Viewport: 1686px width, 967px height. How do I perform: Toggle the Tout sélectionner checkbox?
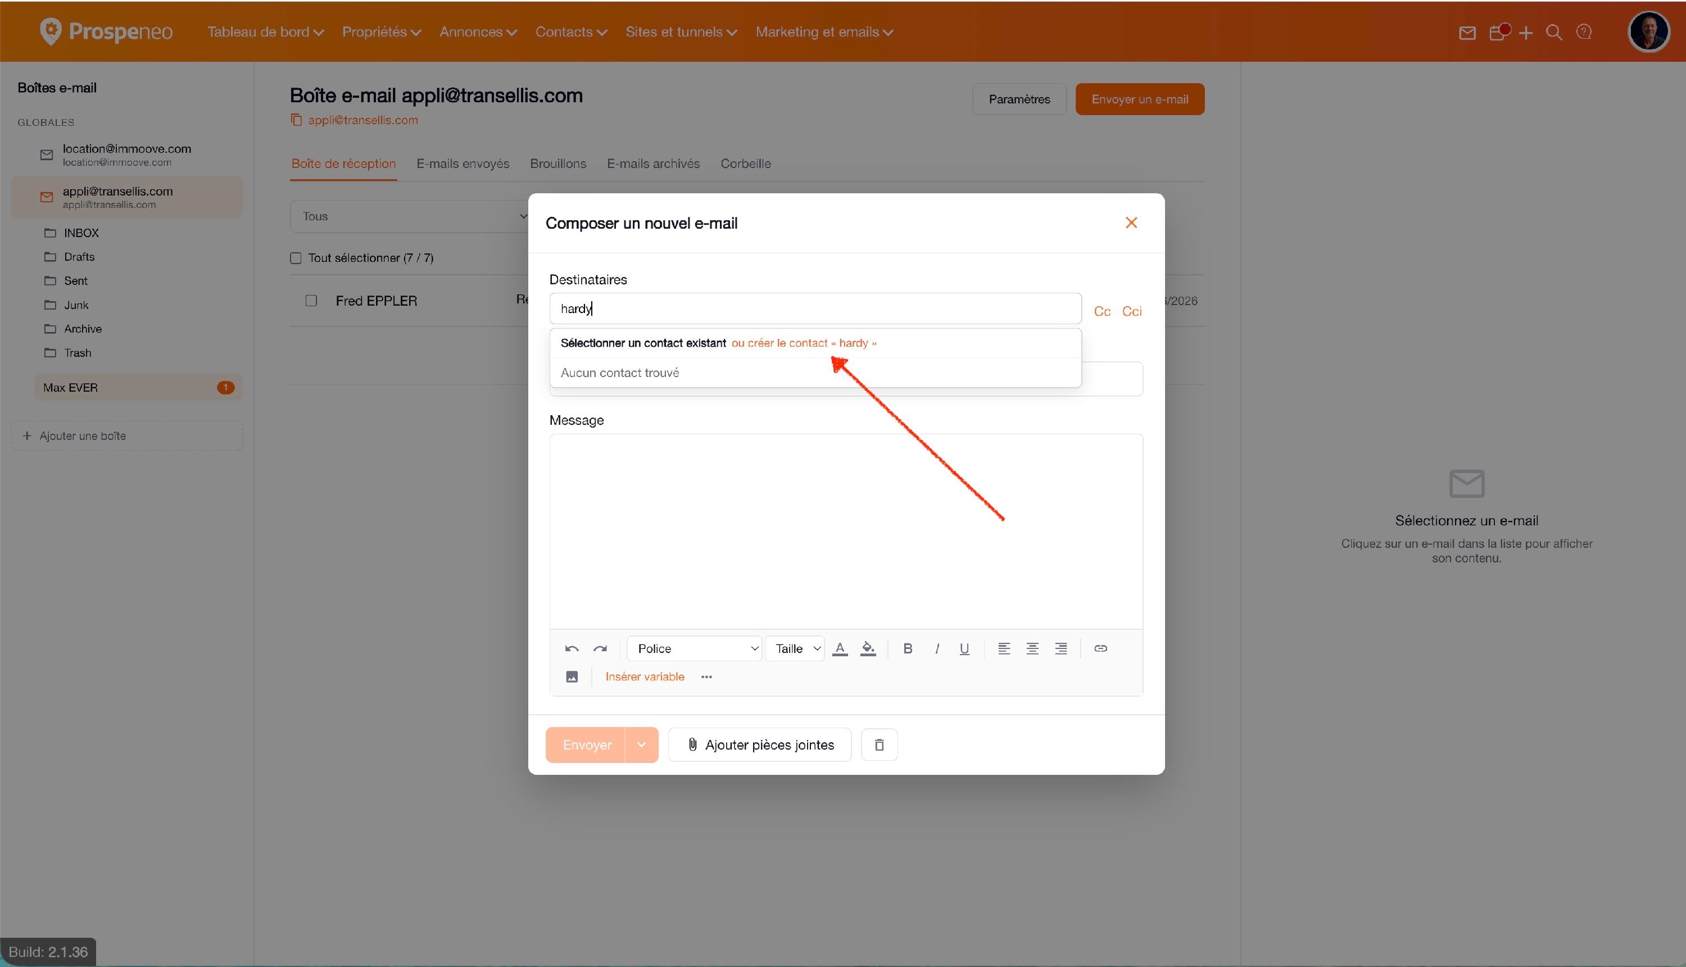pos(296,258)
